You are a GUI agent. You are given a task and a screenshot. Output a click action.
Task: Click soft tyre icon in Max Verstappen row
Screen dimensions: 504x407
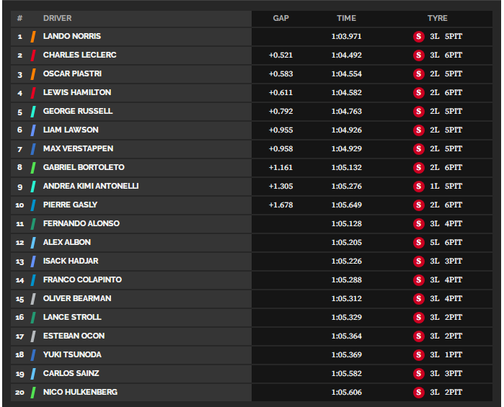(418, 148)
